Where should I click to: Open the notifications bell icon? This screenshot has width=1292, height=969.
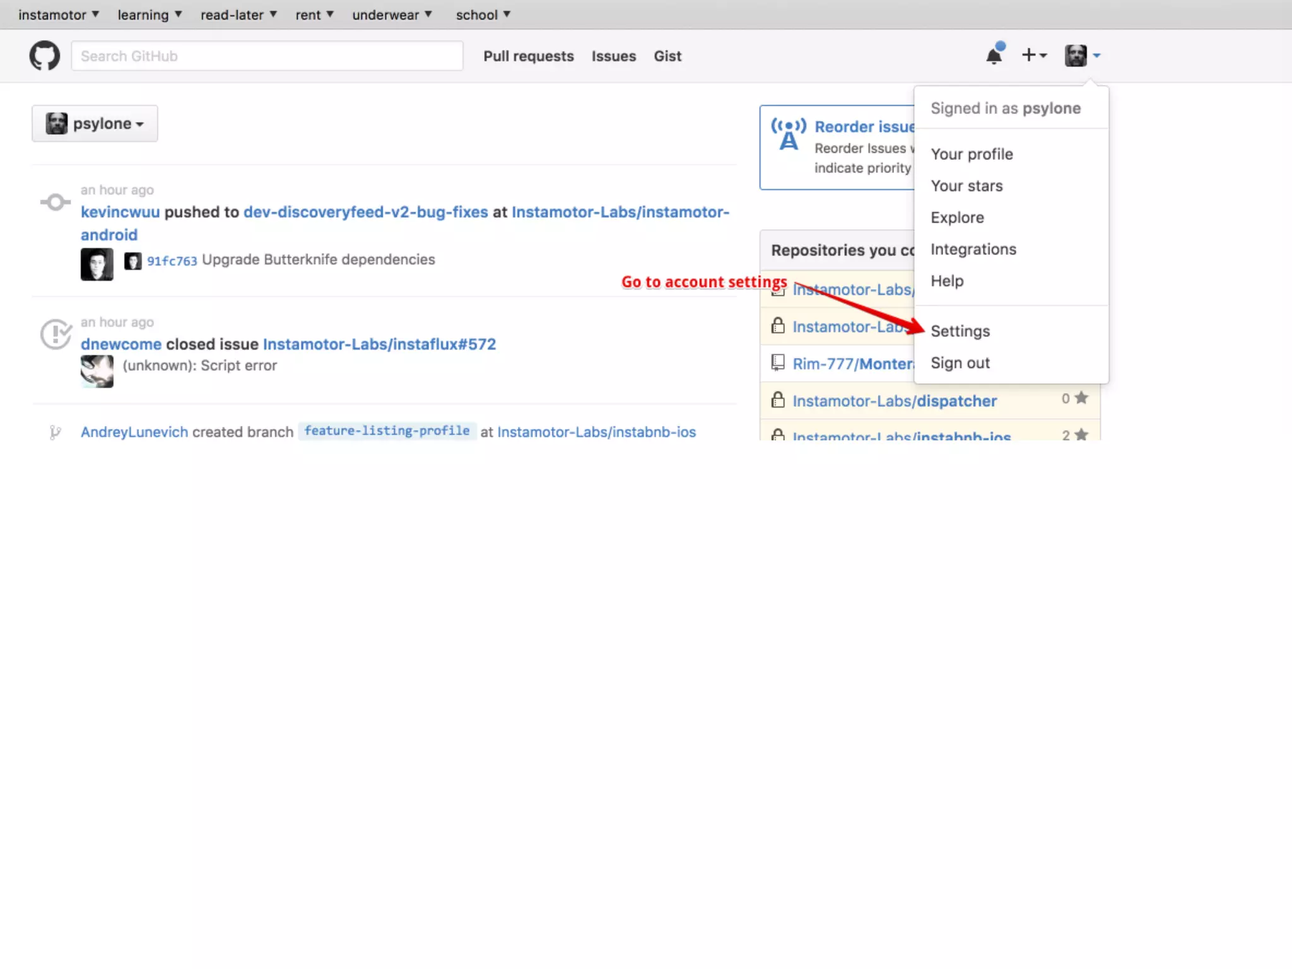click(994, 56)
